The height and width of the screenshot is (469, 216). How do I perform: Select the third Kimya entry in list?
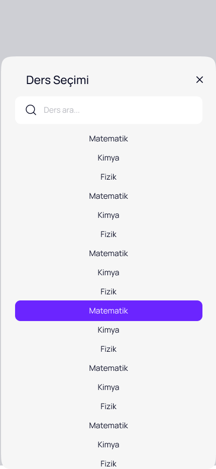(x=109, y=273)
